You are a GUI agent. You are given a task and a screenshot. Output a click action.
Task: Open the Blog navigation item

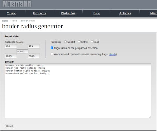click(x=97, y=13)
